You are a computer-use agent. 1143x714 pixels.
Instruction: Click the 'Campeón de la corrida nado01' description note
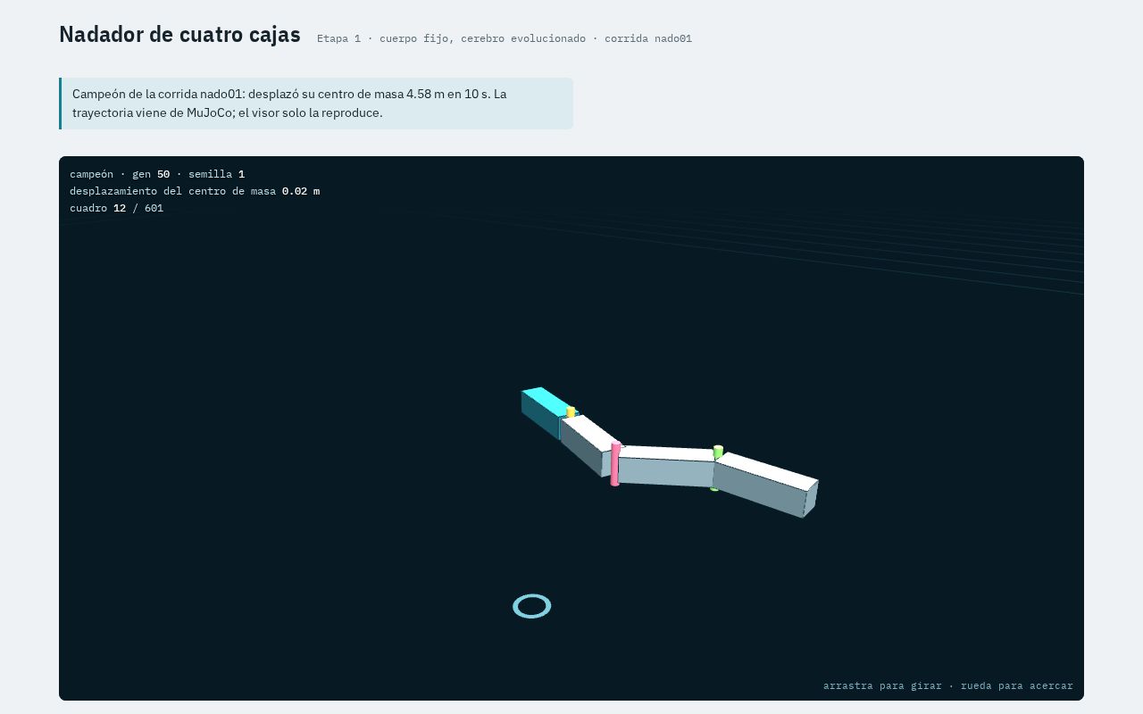click(x=316, y=104)
